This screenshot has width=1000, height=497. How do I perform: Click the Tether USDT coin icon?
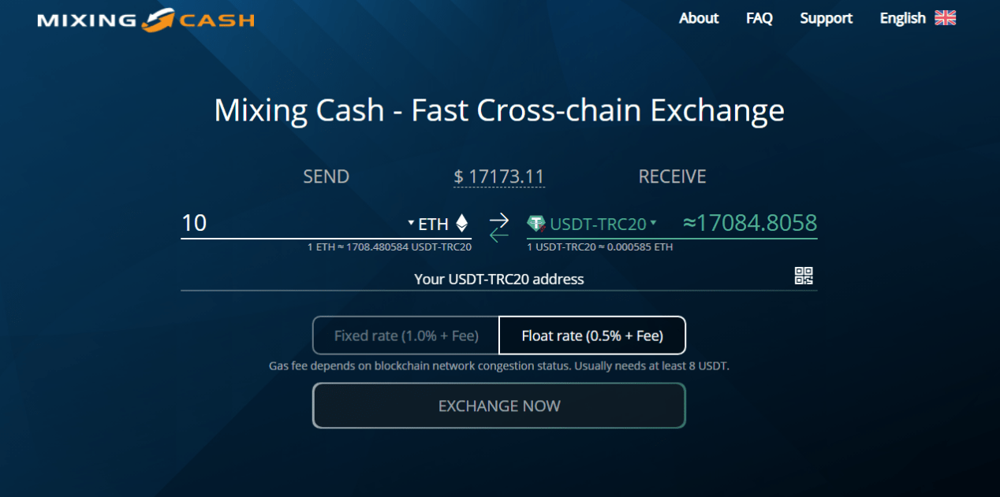click(x=537, y=224)
